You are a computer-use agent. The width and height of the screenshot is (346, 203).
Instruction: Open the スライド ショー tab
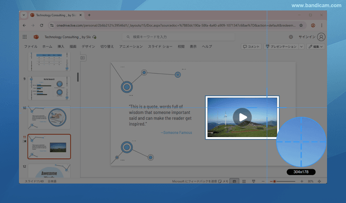[x=160, y=46]
